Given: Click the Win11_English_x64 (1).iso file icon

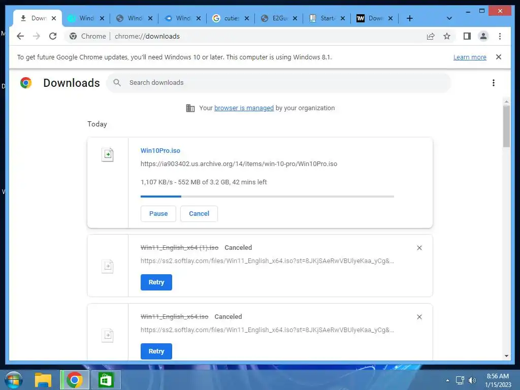Looking at the screenshot, I should pos(108,266).
